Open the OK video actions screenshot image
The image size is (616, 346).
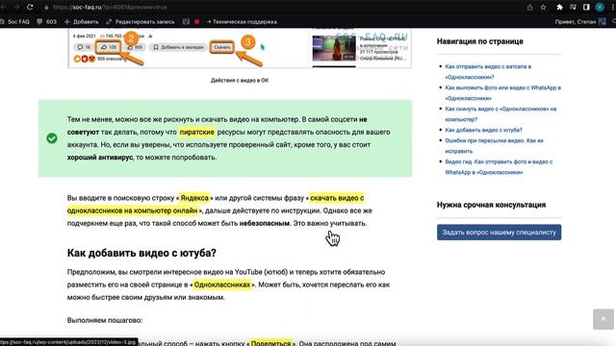tap(240, 48)
